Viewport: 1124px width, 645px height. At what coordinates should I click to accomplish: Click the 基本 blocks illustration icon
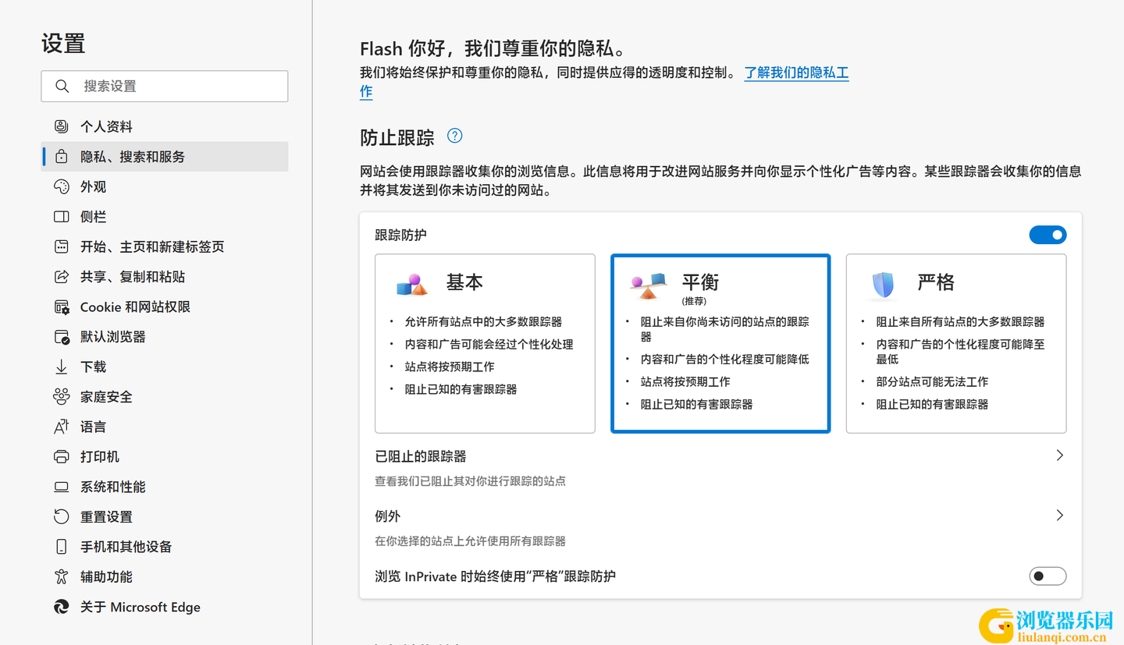(412, 285)
